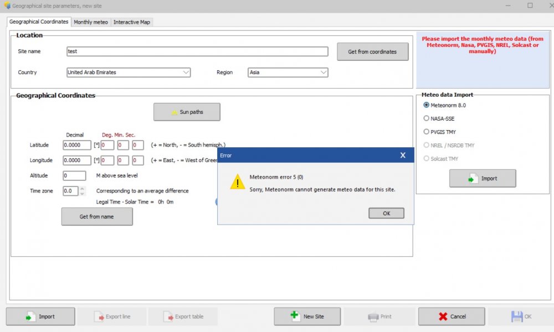This screenshot has width=554, height=332.
Task: Click the Sun paths button icon
Action: pyautogui.click(x=175, y=112)
